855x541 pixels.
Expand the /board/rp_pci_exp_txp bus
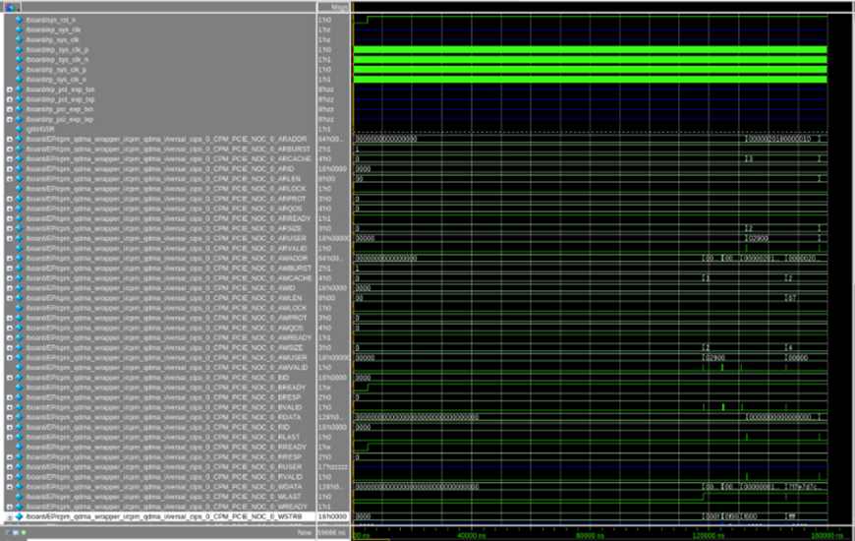pyautogui.click(x=9, y=119)
